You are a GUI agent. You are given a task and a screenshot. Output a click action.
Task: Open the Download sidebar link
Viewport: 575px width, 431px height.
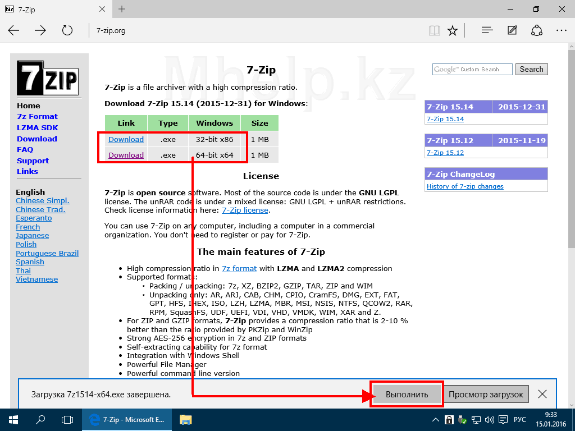[x=36, y=139]
